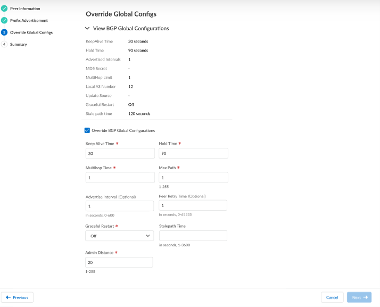Click the Prefix Advertisement checkmark icon
Image resolution: width=380 pixels, height=307 pixels.
4,21
